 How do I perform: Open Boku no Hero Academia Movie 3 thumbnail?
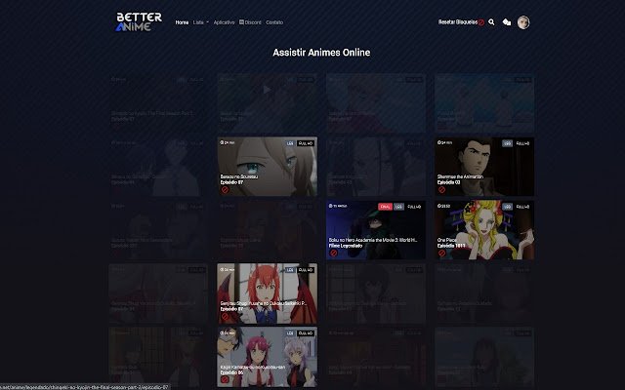[376, 230]
